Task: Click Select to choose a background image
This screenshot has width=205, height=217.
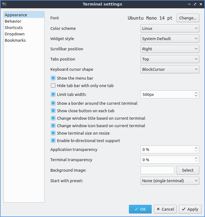Action: click(188, 170)
